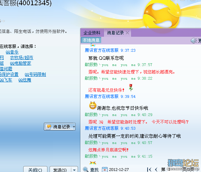Click the grinning emoticon in message

[93, 106]
